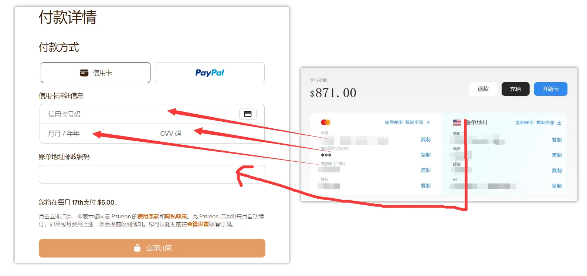This screenshot has width=587, height=276.
Task: Select the PayPal payment method
Action: [210, 73]
